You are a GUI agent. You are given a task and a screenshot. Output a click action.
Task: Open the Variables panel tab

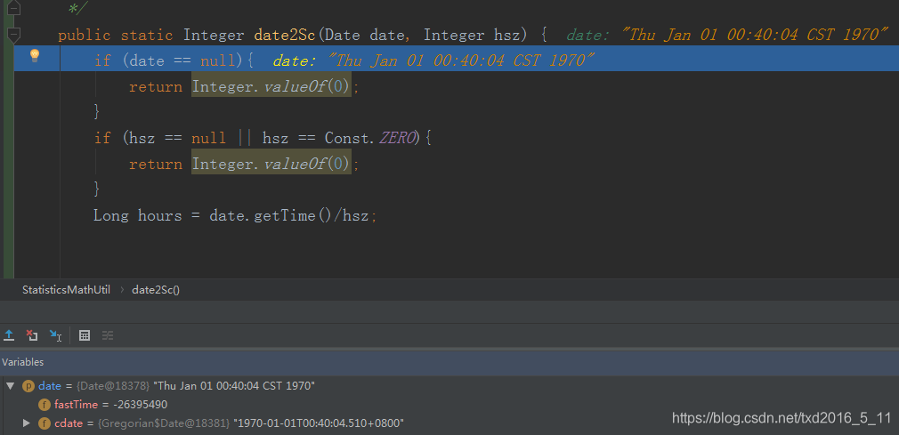pyautogui.click(x=23, y=362)
